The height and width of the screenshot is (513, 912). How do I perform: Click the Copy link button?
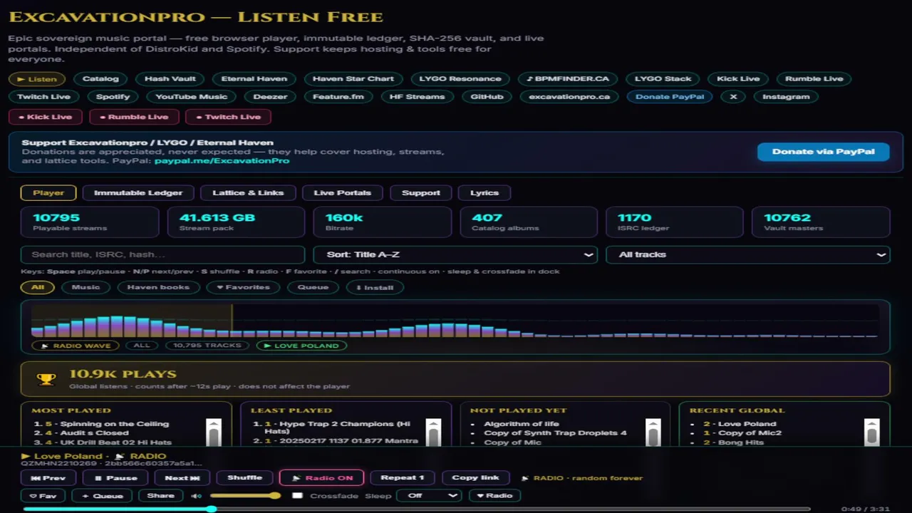(x=475, y=478)
